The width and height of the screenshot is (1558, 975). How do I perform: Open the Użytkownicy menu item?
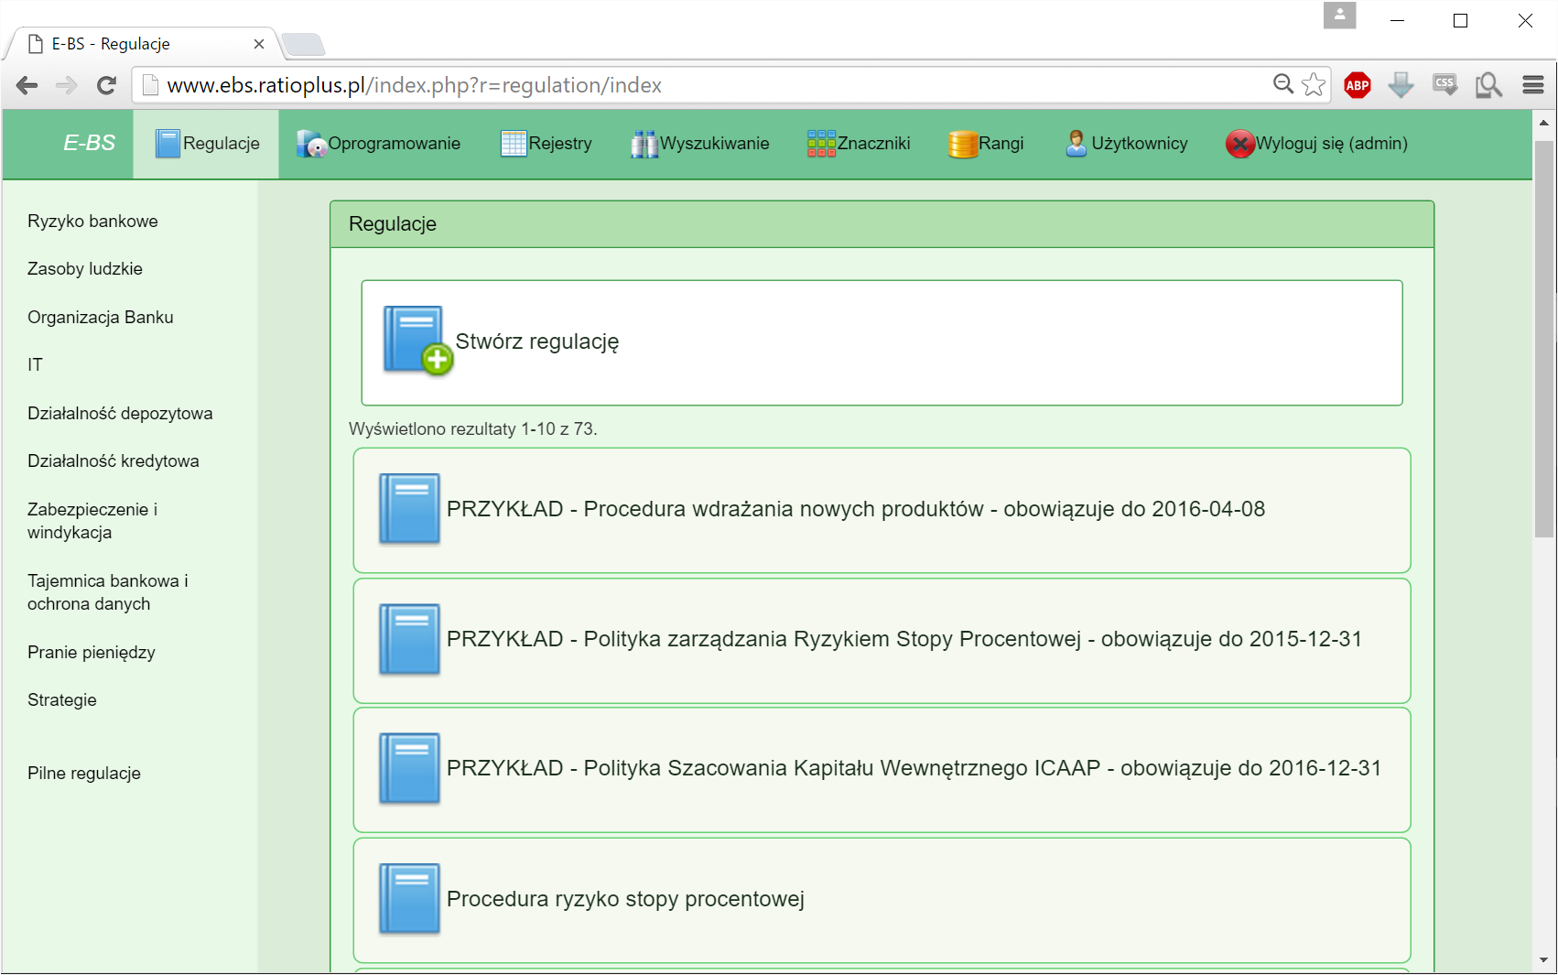(1126, 144)
